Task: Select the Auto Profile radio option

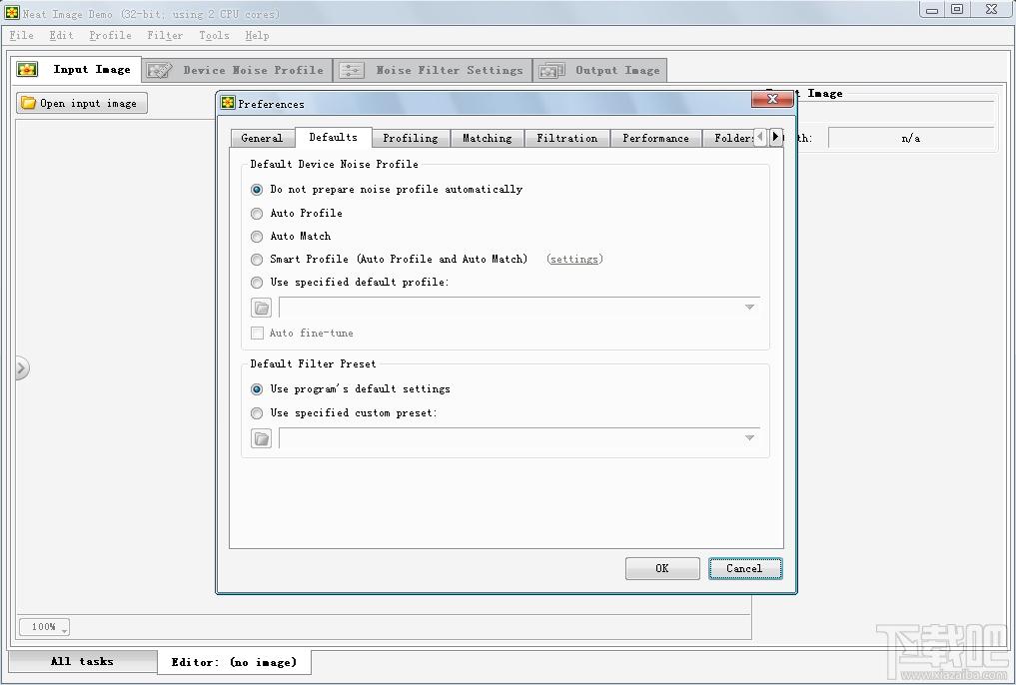Action: point(257,213)
